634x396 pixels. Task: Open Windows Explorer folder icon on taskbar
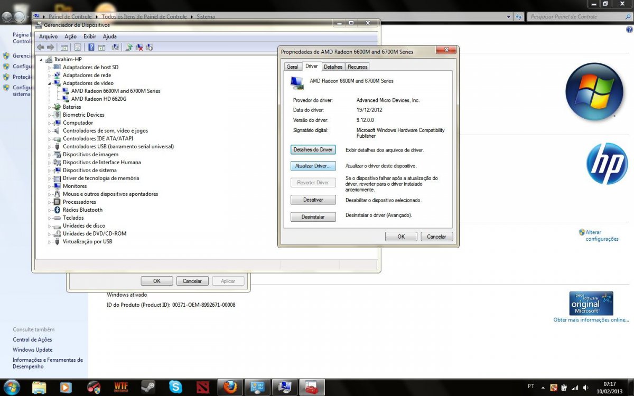coord(39,387)
